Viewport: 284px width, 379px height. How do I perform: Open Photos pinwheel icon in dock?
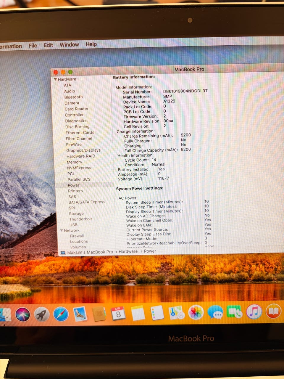[196, 312]
